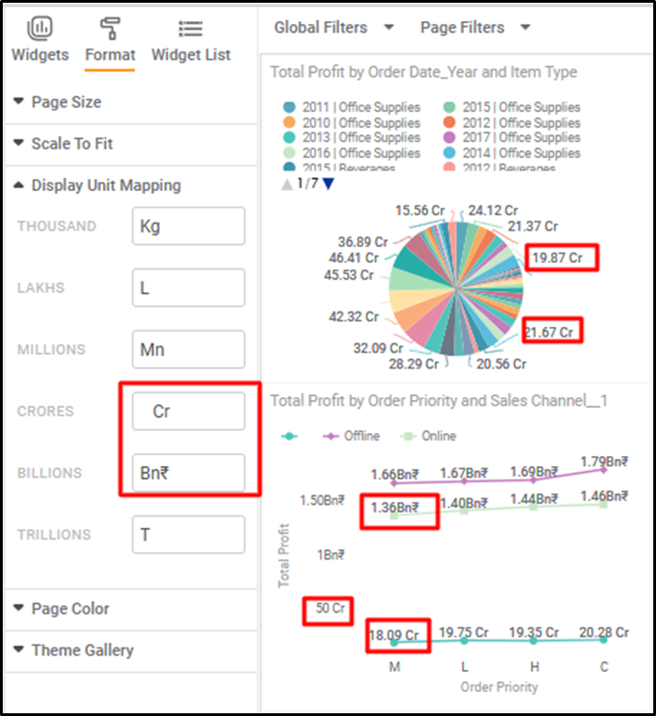
Task: Switch to the Widget List tab label
Action: (x=191, y=55)
